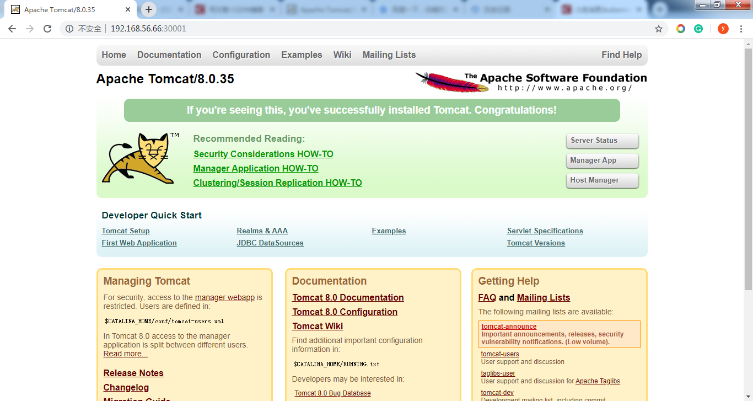
Task: Open Clustering/Session Replication HOW-TO link
Action: click(x=278, y=183)
